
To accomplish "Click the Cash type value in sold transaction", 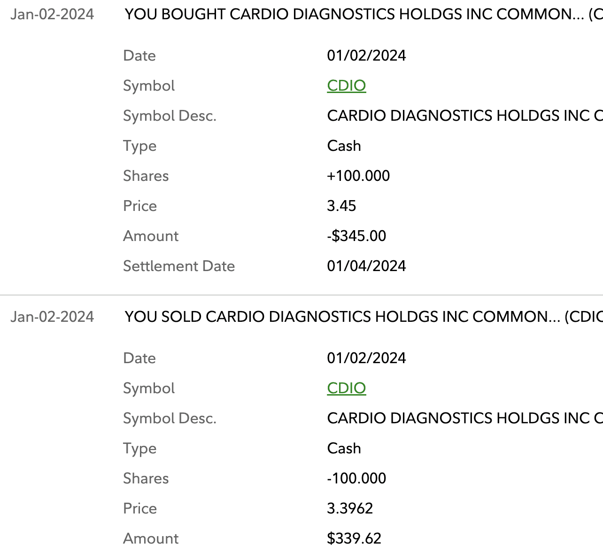I will click(x=344, y=448).
